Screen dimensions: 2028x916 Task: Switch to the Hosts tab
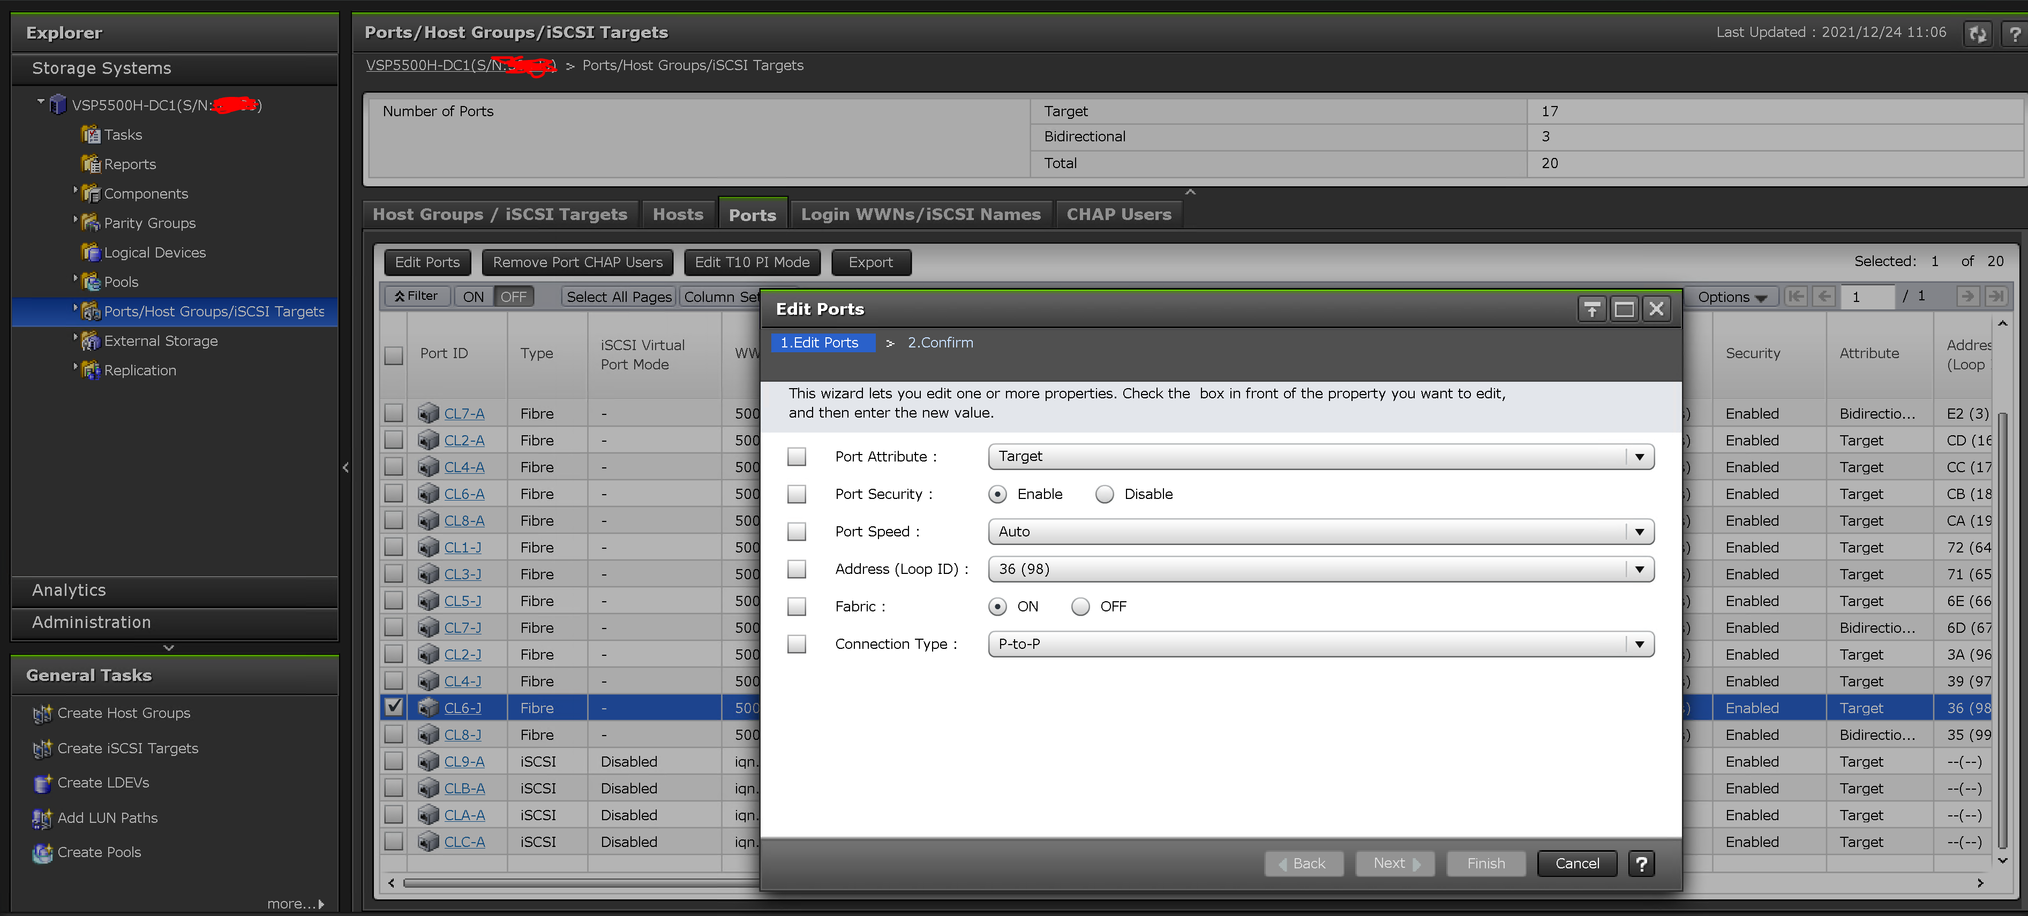pyautogui.click(x=678, y=213)
